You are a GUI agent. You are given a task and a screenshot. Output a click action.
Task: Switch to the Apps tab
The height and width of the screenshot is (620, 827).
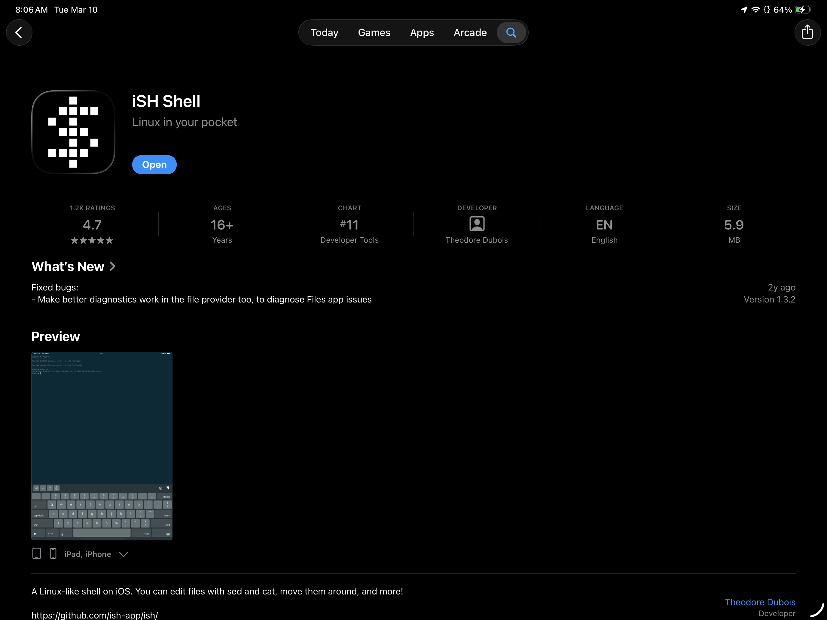pyautogui.click(x=422, y=32)
